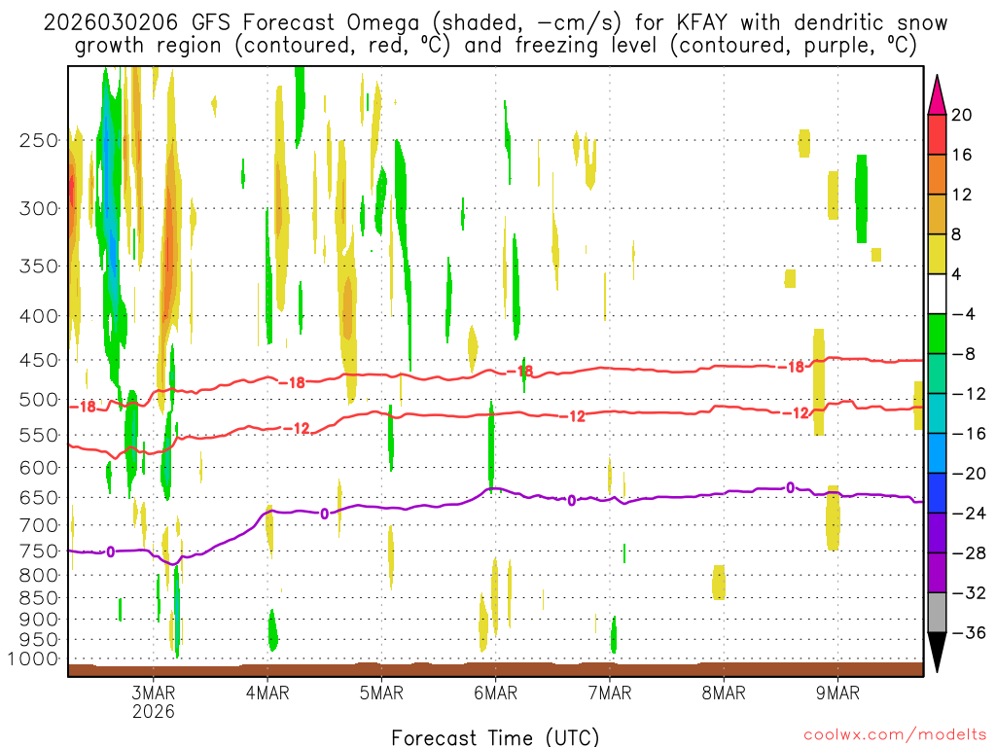Viewport: 996px width, 747px height.
Task: Select the orange colorbar swatch between 12 and 16
Action: coord(937,175)
